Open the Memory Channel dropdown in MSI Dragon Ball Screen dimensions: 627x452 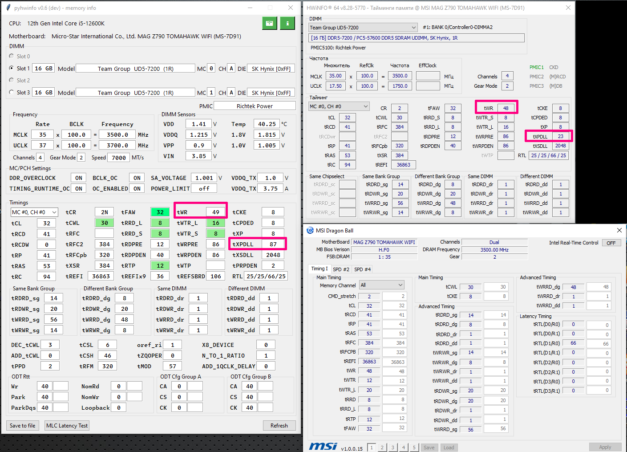pos(381,285)
